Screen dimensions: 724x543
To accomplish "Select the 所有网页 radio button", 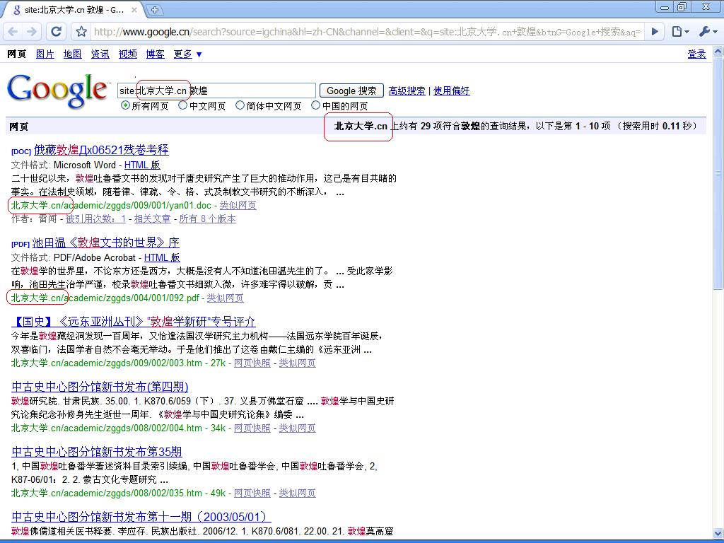I will [x=124, y=105].
